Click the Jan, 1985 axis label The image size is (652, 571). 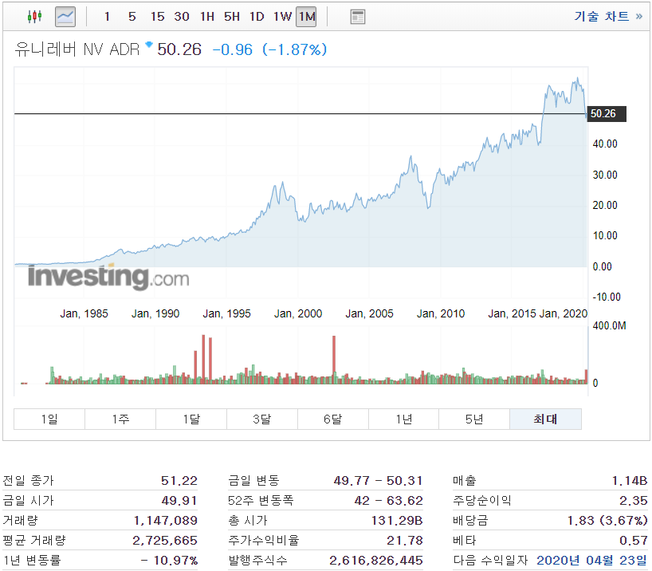coord(84,313)
